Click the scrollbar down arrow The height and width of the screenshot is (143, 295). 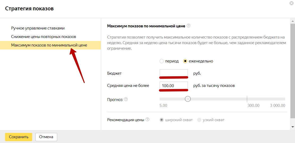point(293,127)
